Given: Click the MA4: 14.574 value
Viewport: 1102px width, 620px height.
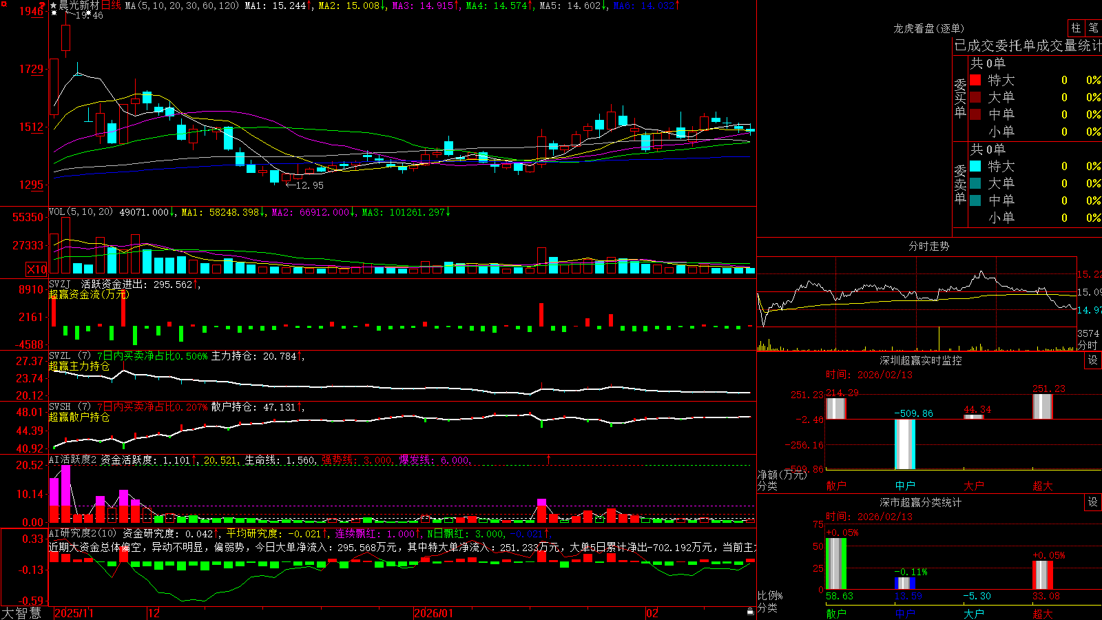Looking at the screenshot, I should (496, 6).
